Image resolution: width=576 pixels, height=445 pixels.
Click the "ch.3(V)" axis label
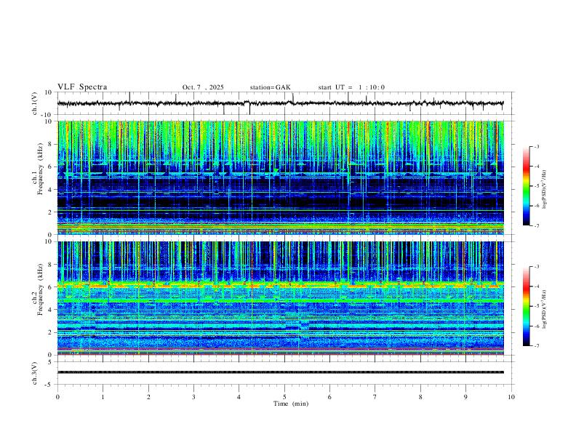pos(35,373)
